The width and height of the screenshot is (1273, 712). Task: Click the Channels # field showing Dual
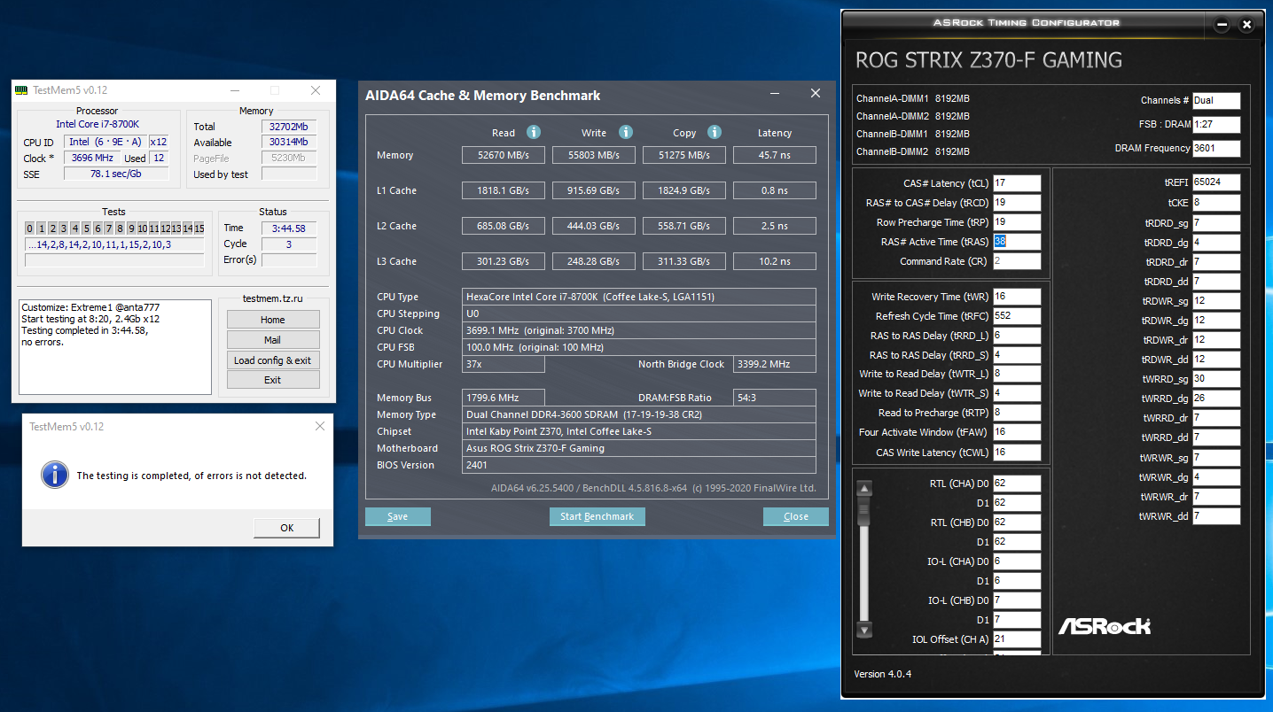(x=1216, y=101)
